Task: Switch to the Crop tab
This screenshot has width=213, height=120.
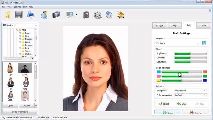Action: pyautogui.click(x=174, y=25)
